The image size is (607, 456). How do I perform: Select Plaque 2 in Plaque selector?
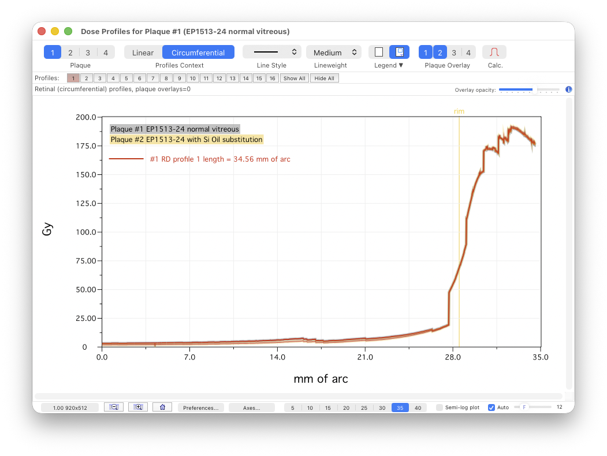[x=70, y=53]
